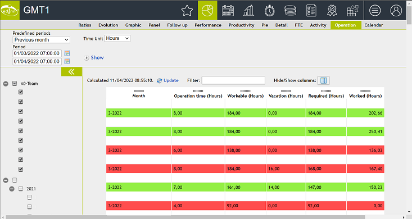Toggle the A0-Team checkbox

point(15,84)
